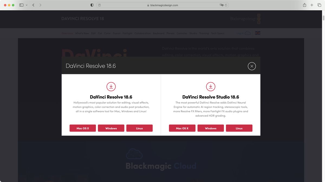Click the download icon above DaVinci Resolve 18.6
Image resolution: width=325 pixels, height=182 pixels.
(111, 86)
